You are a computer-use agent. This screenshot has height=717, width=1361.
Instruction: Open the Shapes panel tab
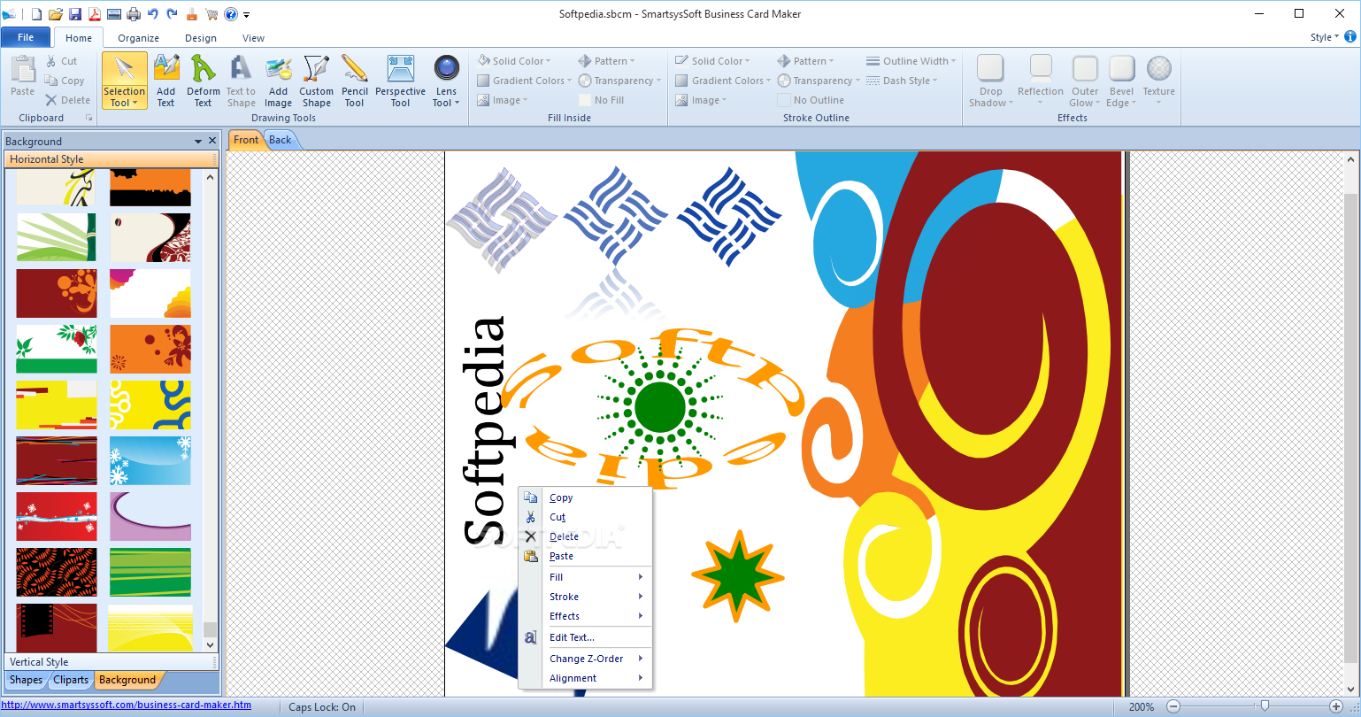point(26,680)
